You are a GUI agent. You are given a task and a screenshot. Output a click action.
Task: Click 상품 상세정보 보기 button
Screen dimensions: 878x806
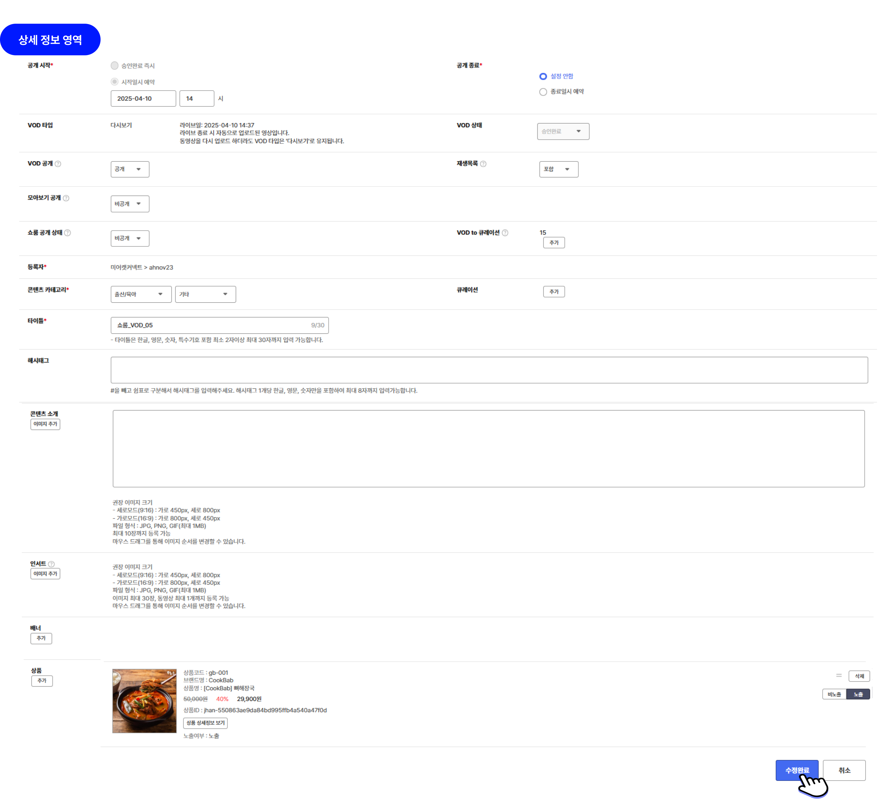coord(205,723)
